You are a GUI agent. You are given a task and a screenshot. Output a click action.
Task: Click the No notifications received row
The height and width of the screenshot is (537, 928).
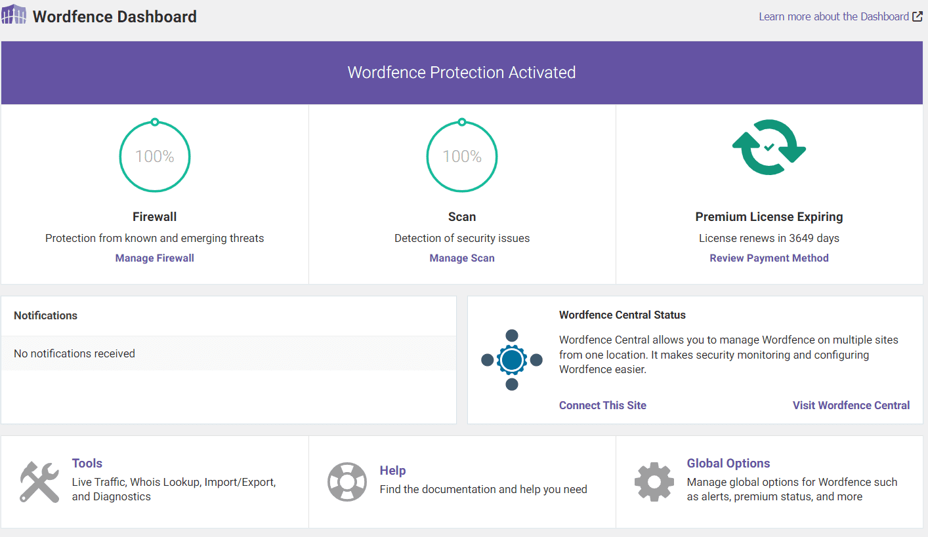(228, 353)
